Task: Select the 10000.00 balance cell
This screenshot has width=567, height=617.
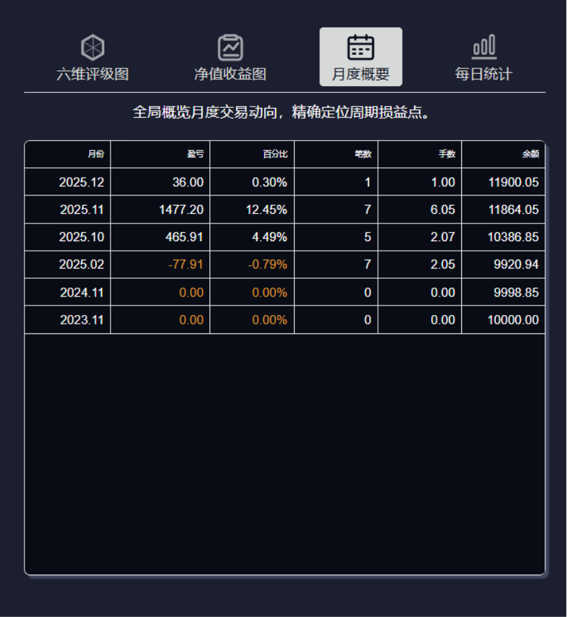Action: click(513, 320)
